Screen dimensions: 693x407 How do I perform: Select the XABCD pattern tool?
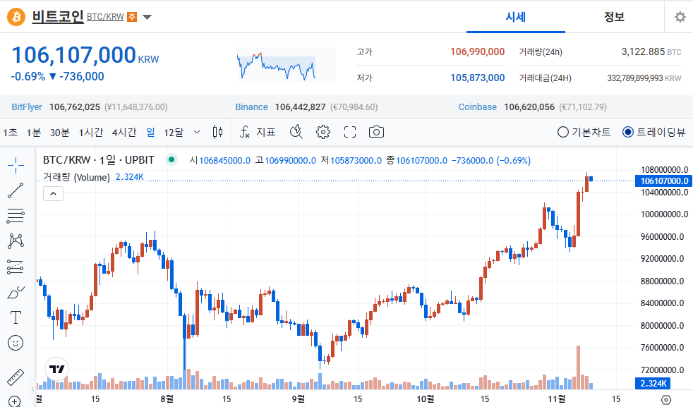pyautogui.click(x=16, y=241)
